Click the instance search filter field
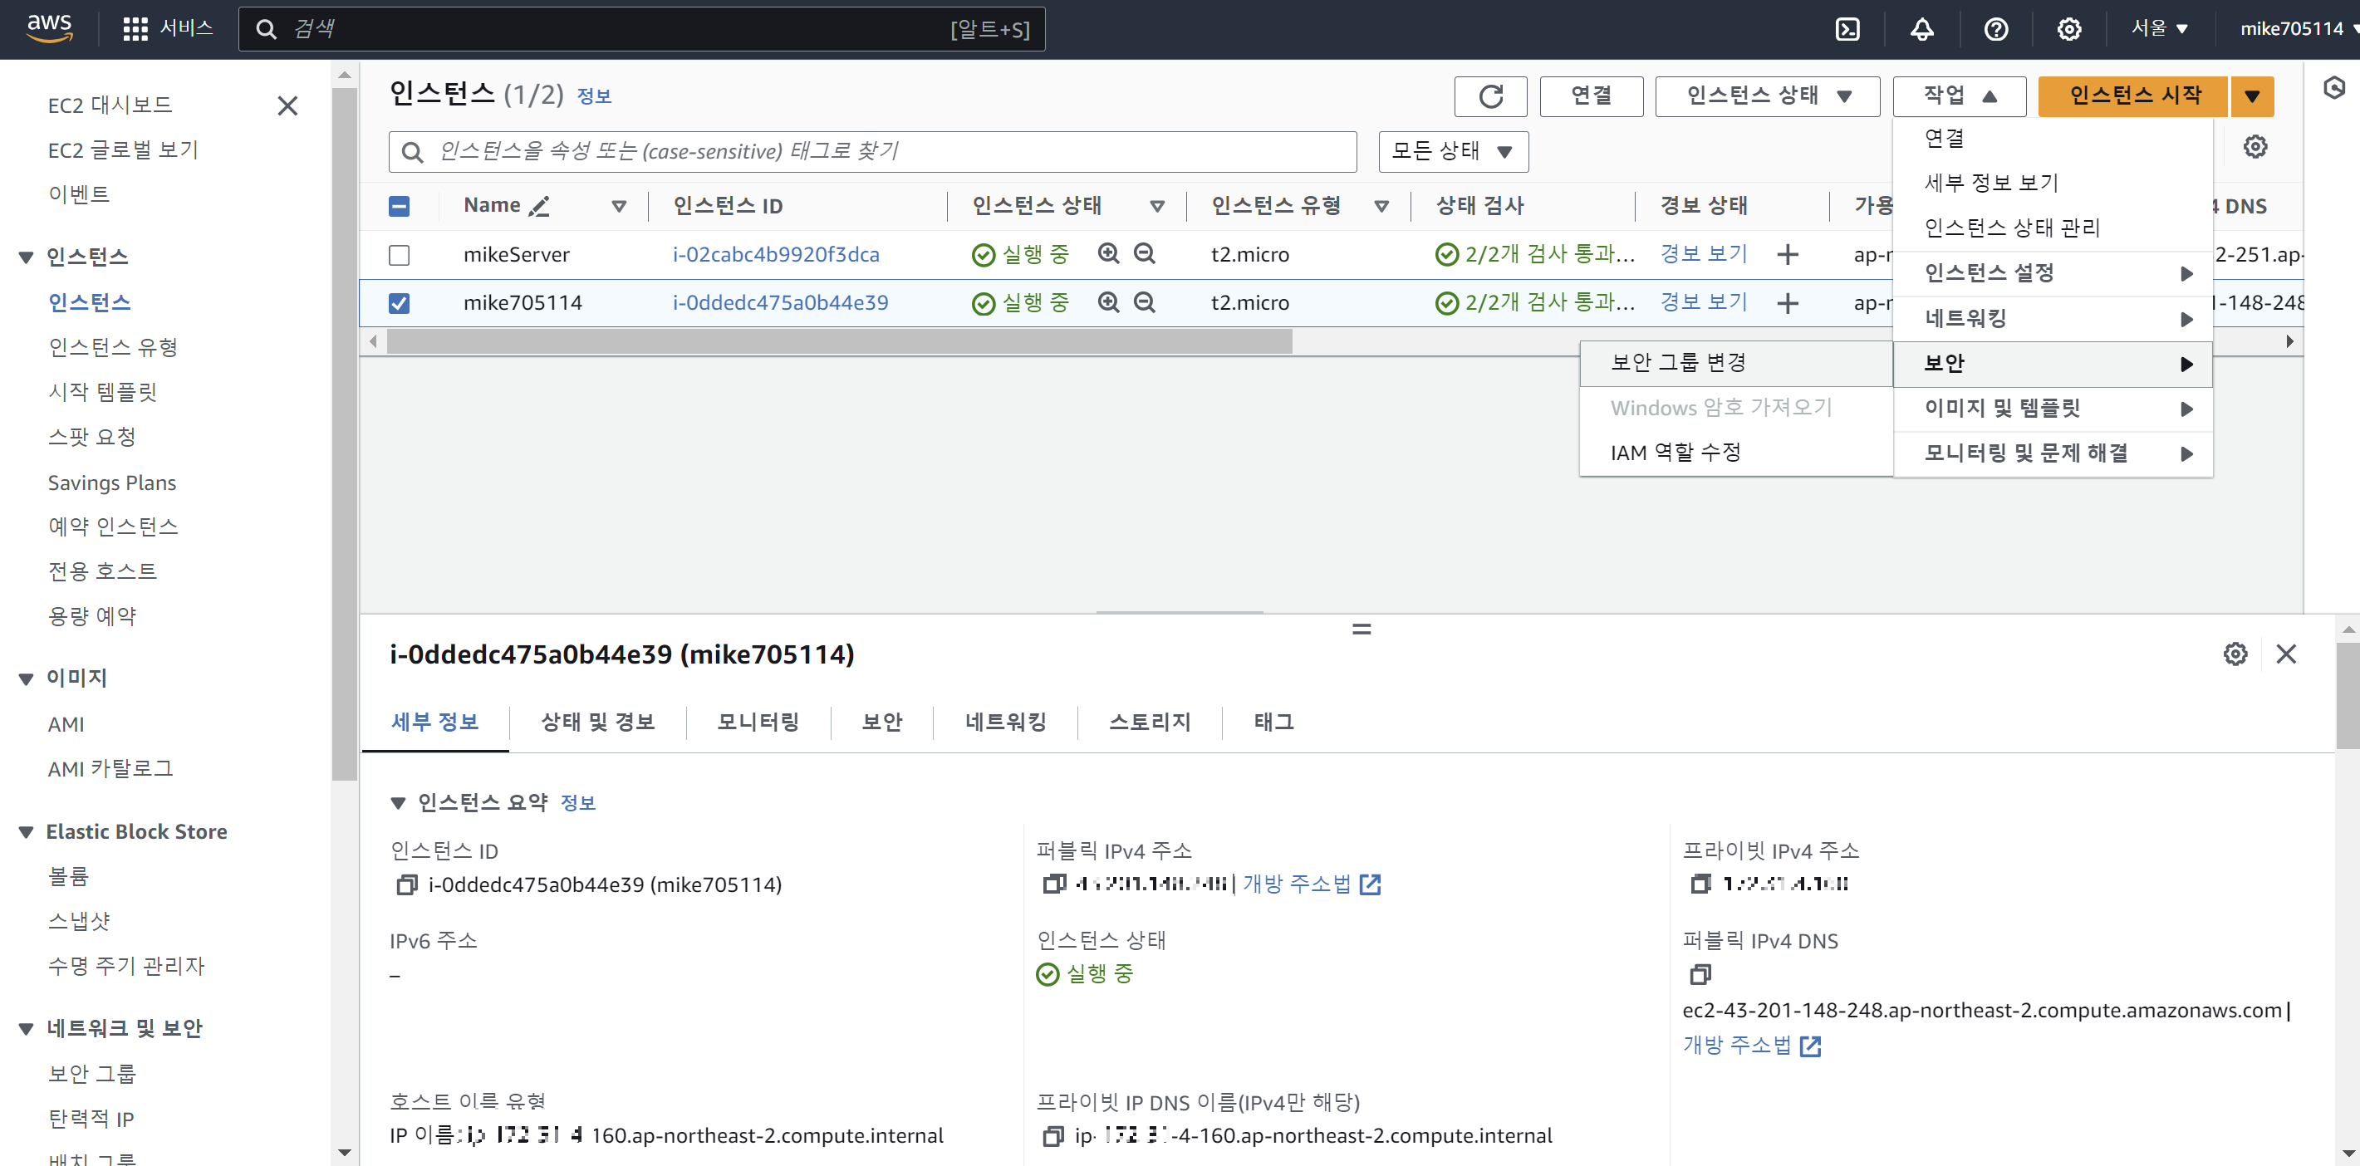The image size is (2360, 1166). click(871, 151)
